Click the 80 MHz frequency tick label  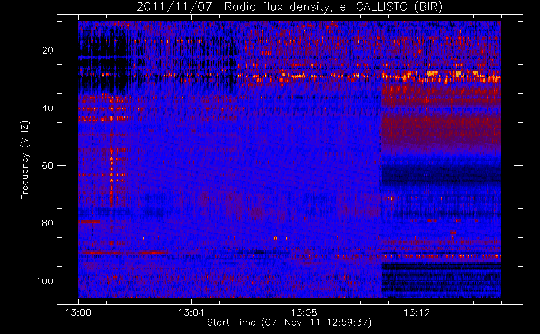48,223
